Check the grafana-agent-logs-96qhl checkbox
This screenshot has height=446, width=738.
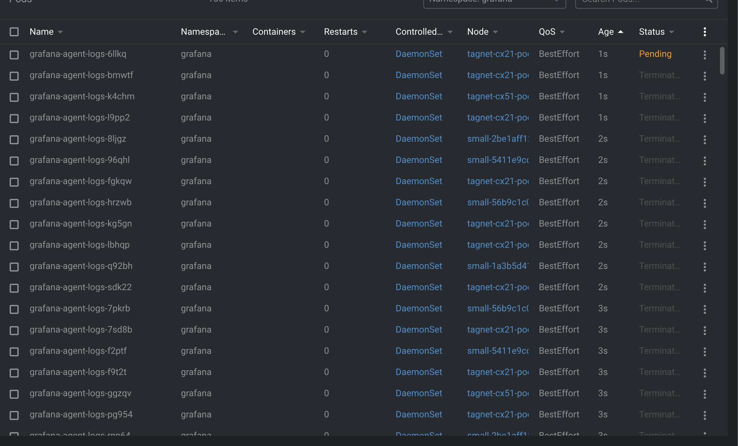14,161
